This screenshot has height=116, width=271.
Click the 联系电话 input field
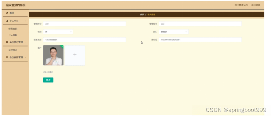(x=84, y=40)
